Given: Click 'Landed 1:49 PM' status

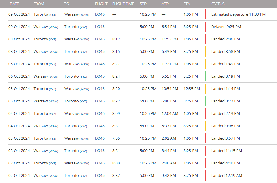Looking at the screenshot, I should [225, 64].
